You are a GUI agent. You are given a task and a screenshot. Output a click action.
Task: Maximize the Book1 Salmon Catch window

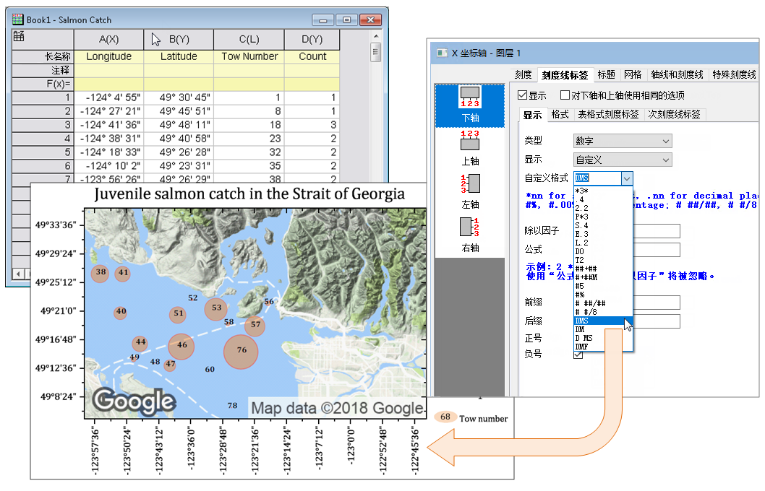pyautogui.click(x=346, y=20)
